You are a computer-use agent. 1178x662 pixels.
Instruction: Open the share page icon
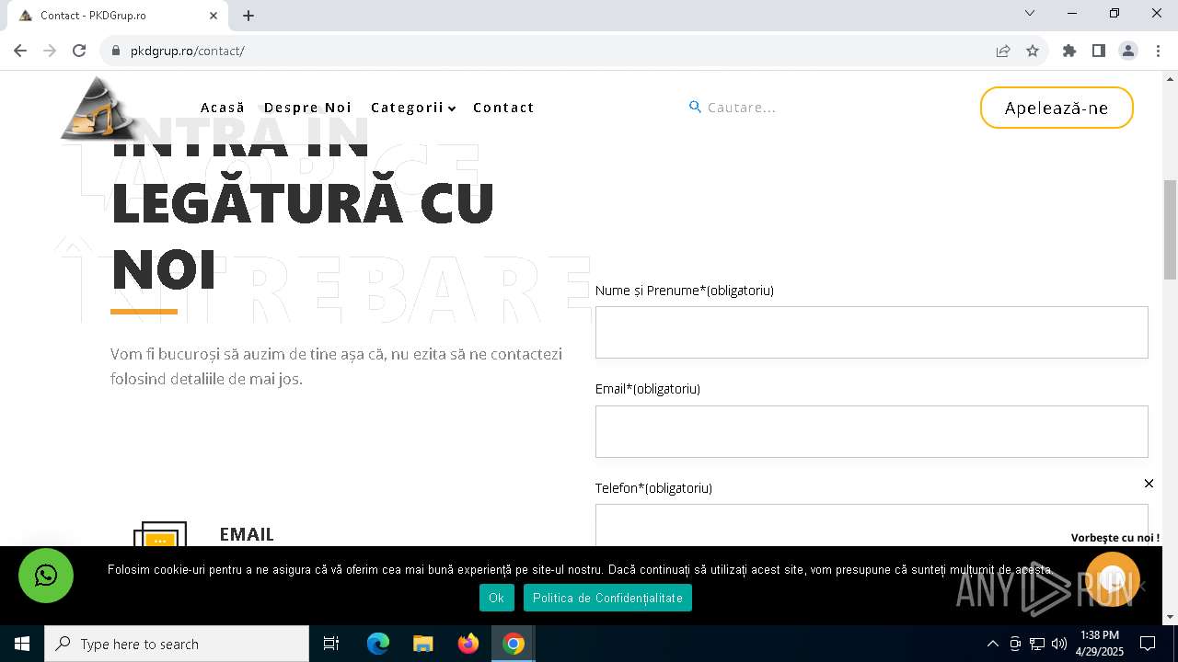1003,51
